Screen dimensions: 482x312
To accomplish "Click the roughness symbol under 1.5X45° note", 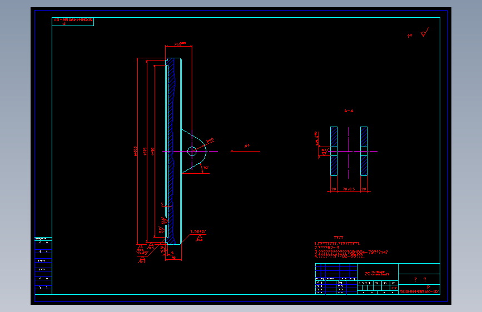I will point(200,238).
